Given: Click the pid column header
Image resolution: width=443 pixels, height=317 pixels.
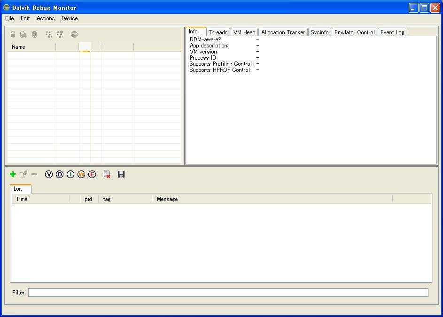Looking at the screenshot, I should click(89, 199).
